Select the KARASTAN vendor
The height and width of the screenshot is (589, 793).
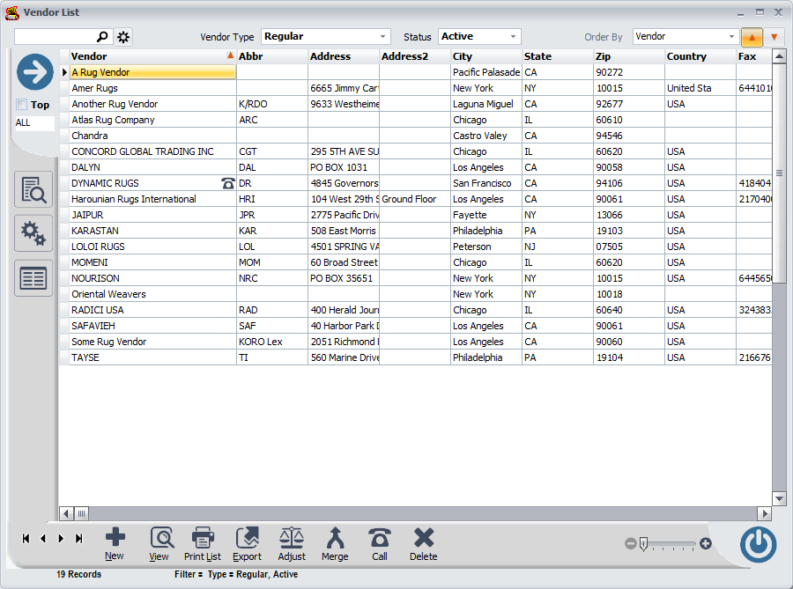click(x=152, y=231)
